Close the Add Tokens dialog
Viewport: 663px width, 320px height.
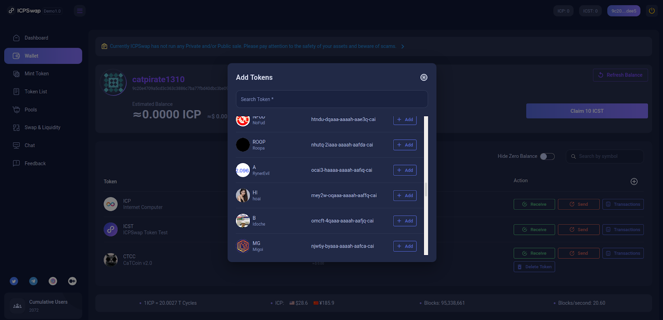click(x=424, y=77)
